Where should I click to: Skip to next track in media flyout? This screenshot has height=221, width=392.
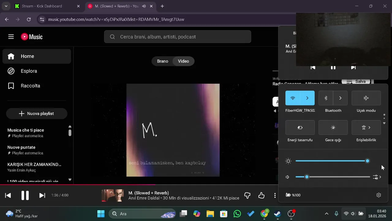(353, 68)
